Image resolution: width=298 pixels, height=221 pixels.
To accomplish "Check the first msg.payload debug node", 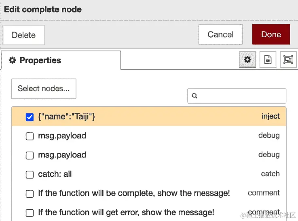I will [30, 136].
